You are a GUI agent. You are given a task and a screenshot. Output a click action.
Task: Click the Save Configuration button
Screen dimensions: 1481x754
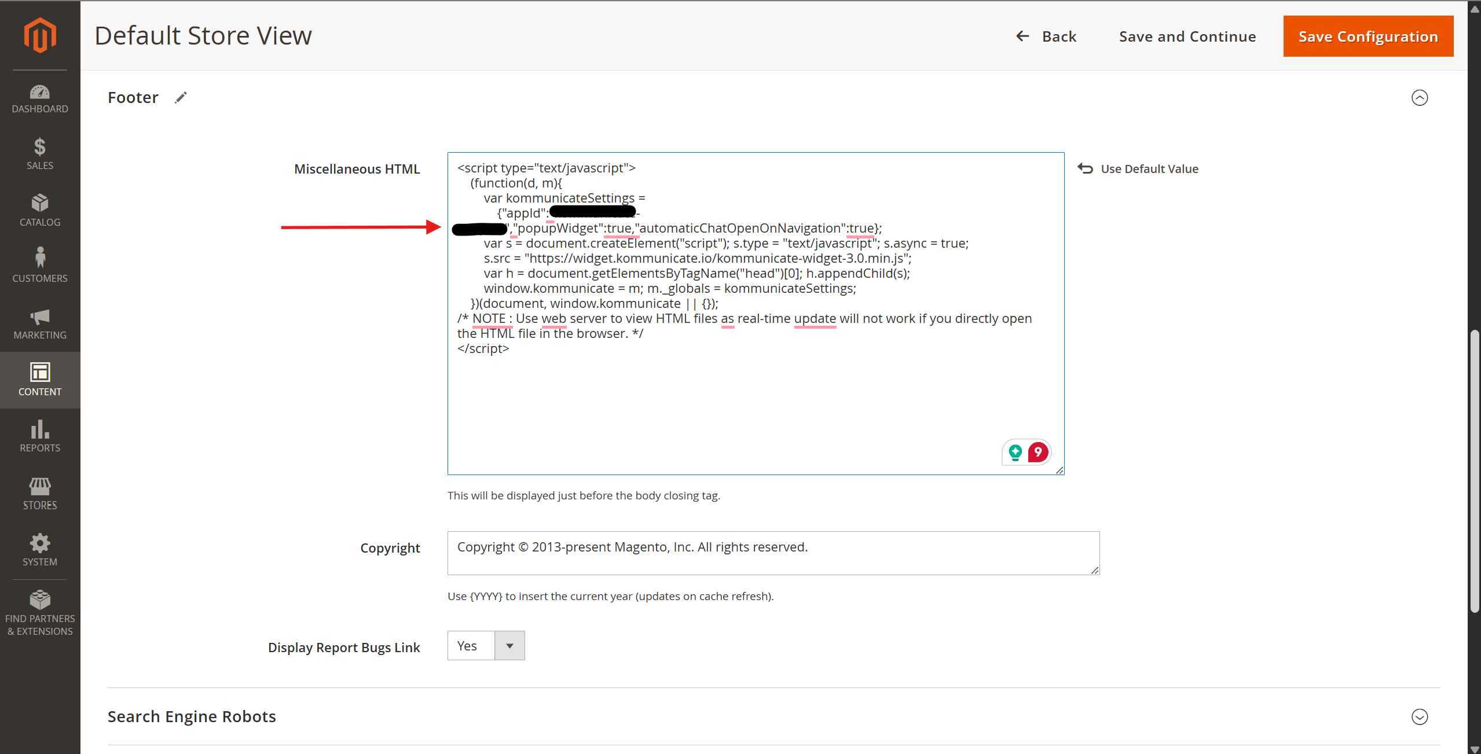tap(1368, 36)
